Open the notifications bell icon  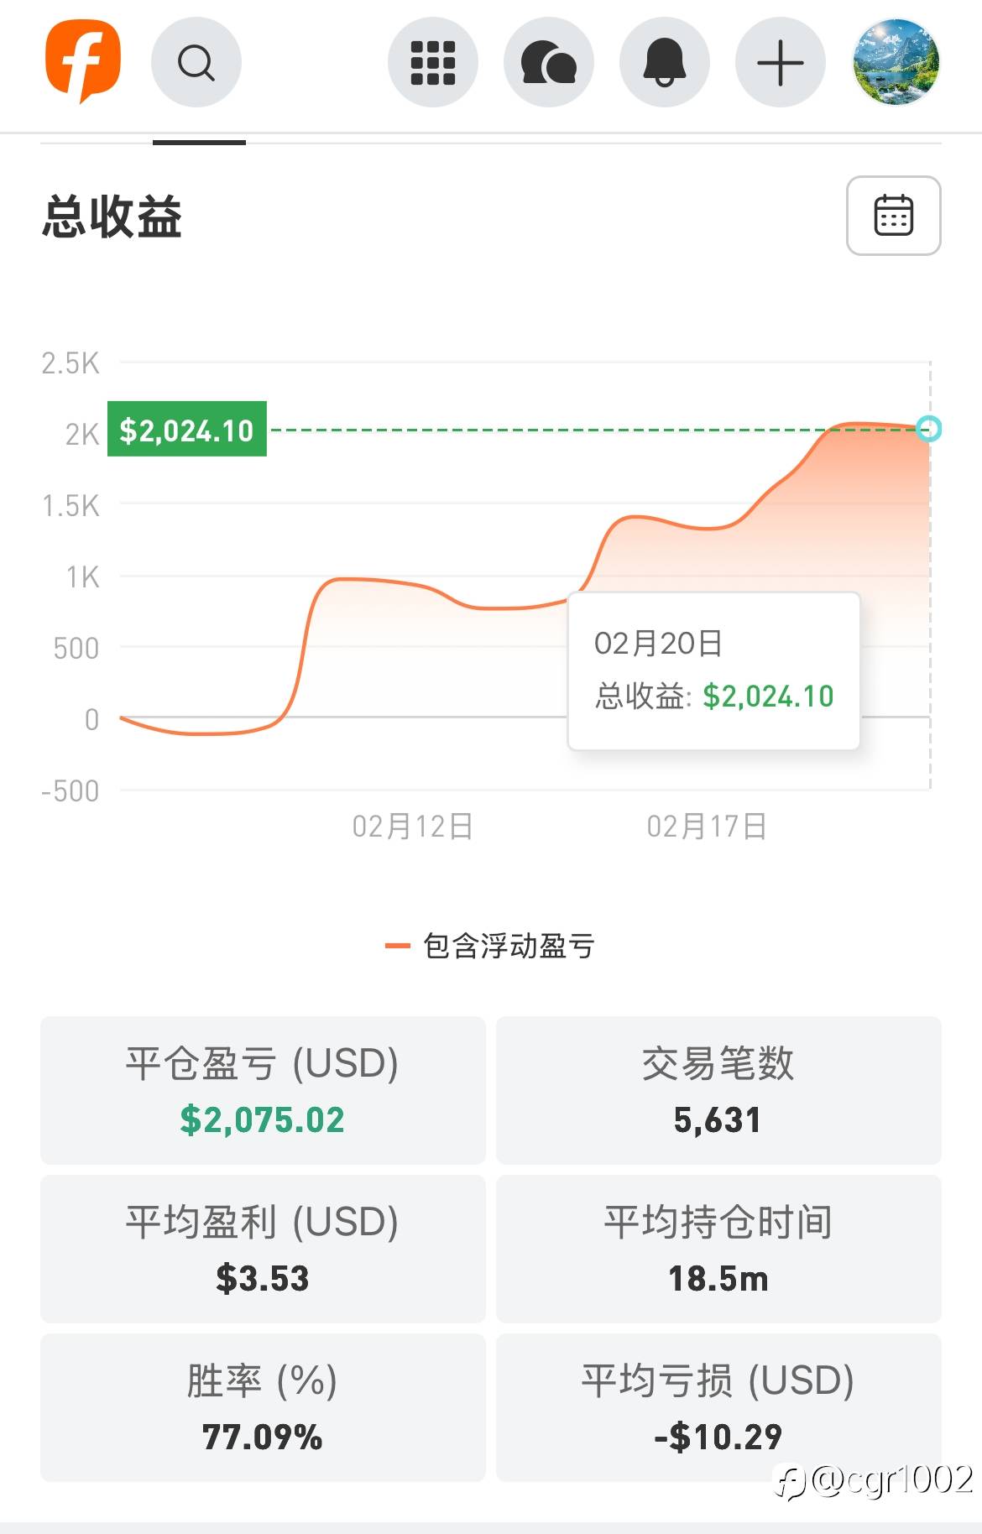coord(665,63)
